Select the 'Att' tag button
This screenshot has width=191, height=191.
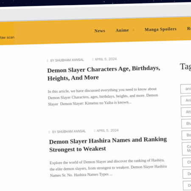coord(186,112)
